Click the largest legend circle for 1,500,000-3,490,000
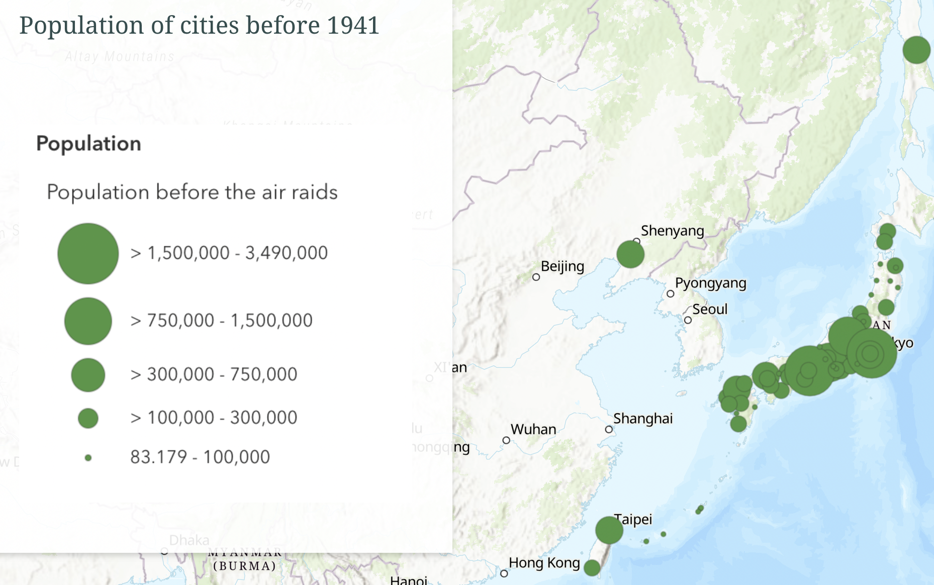The height and width of the screenshot is (585, 934). [x=87, y=253]
